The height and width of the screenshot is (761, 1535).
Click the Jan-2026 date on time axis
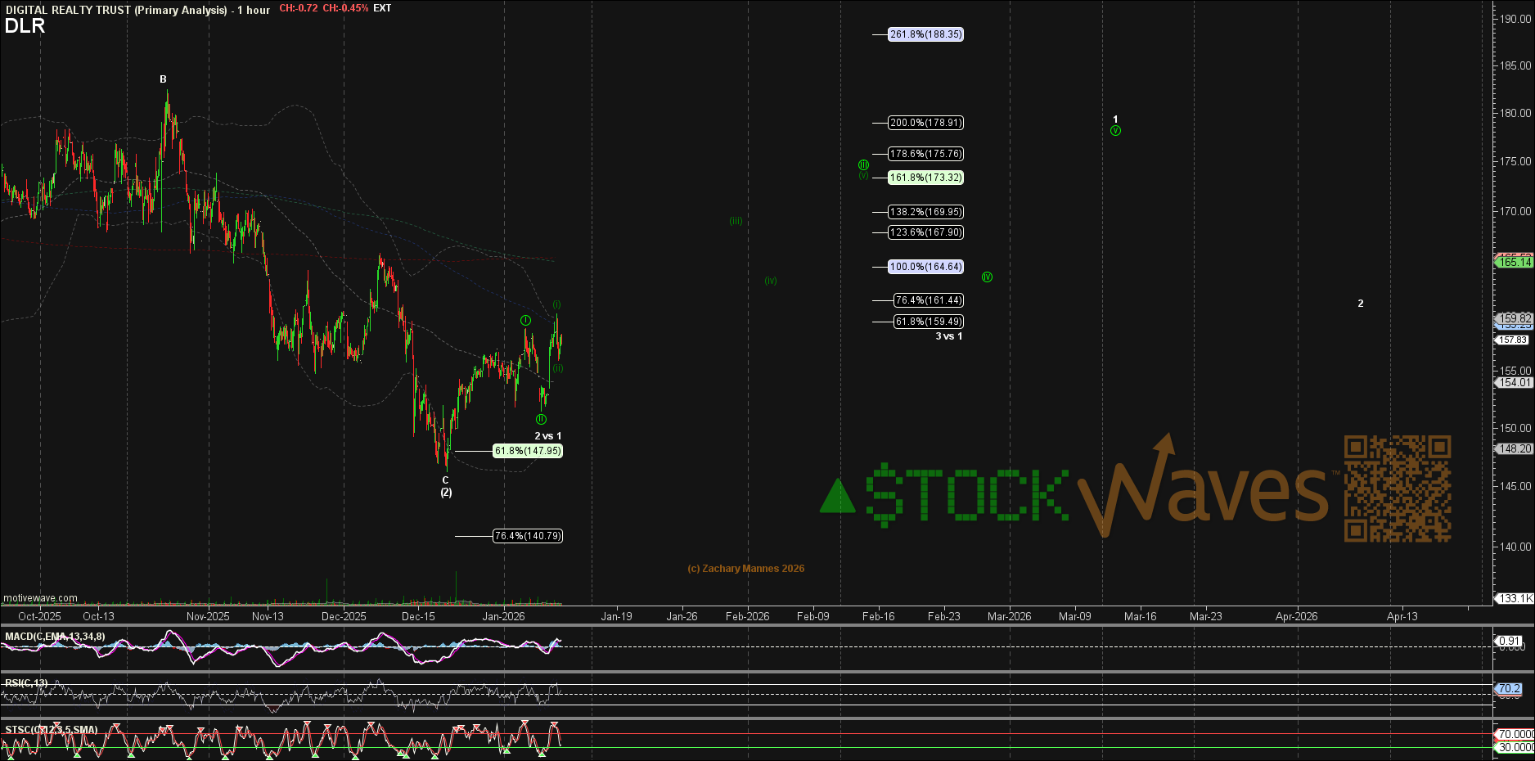(503, 616)
